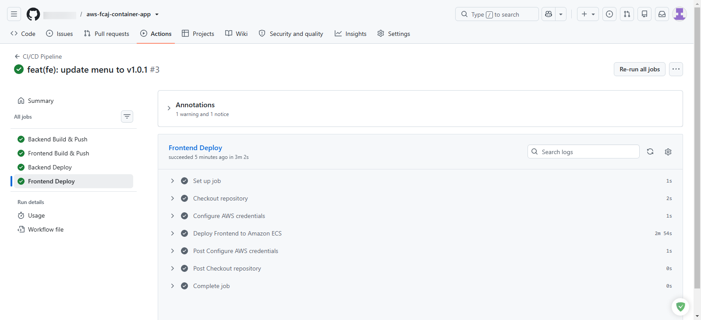Open the Insights tab

[350, 34]
